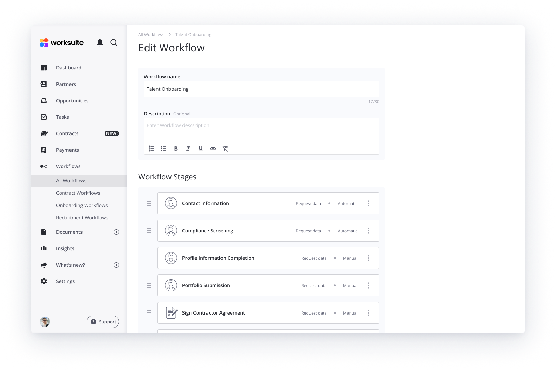Clear formatting in the description editor
Screen dimensions: 556x371
pos(225,149)
